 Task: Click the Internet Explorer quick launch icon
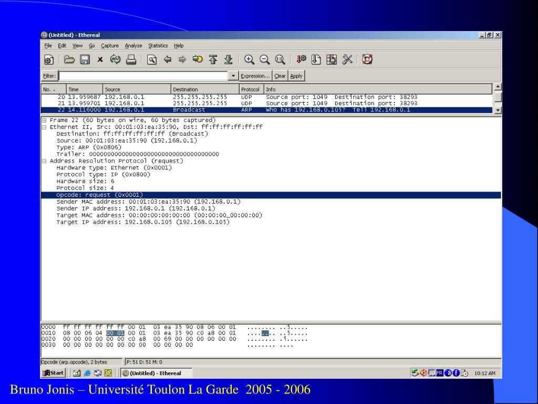pos(87,373)
